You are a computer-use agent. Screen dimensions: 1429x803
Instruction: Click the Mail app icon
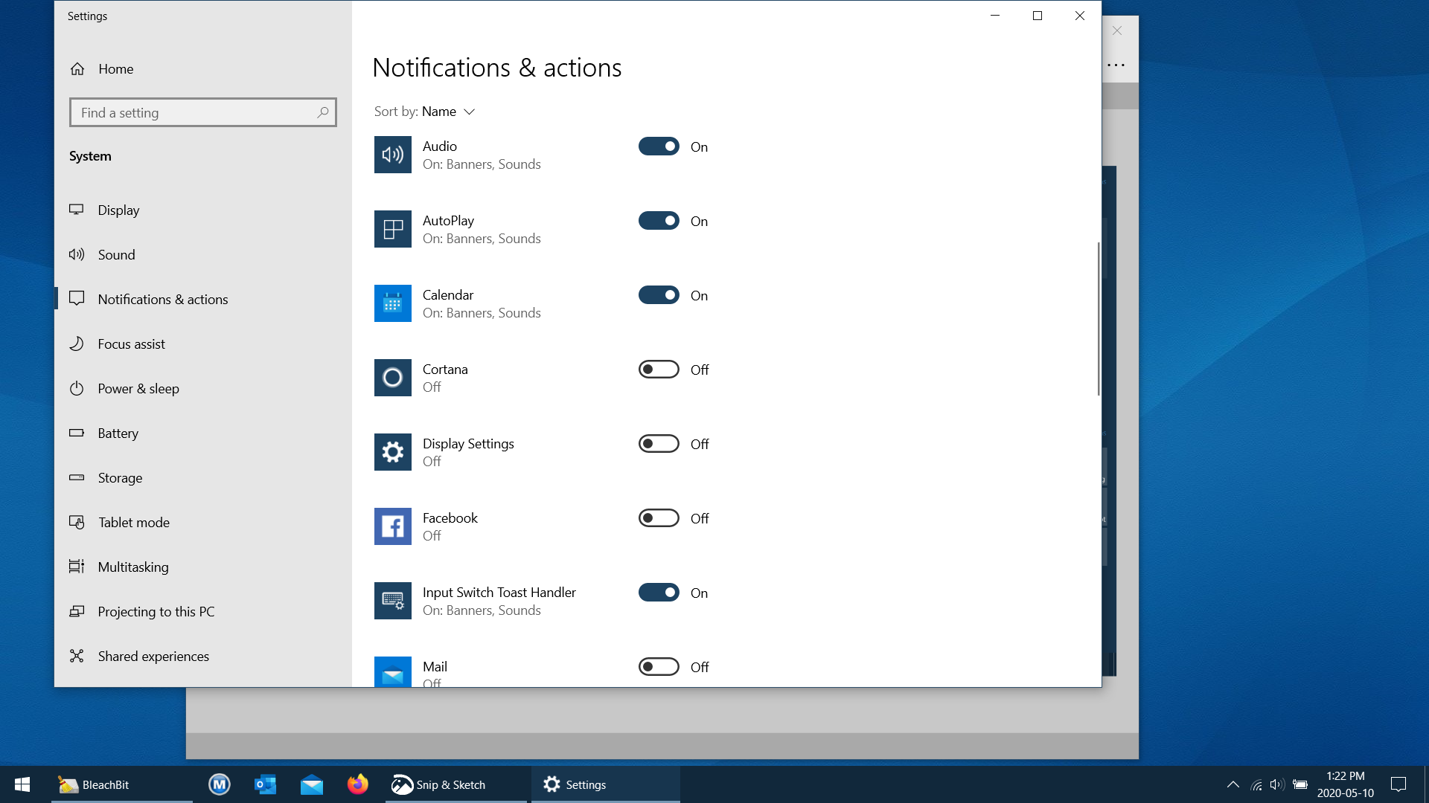pyautogui.click(x=392, y=673)
